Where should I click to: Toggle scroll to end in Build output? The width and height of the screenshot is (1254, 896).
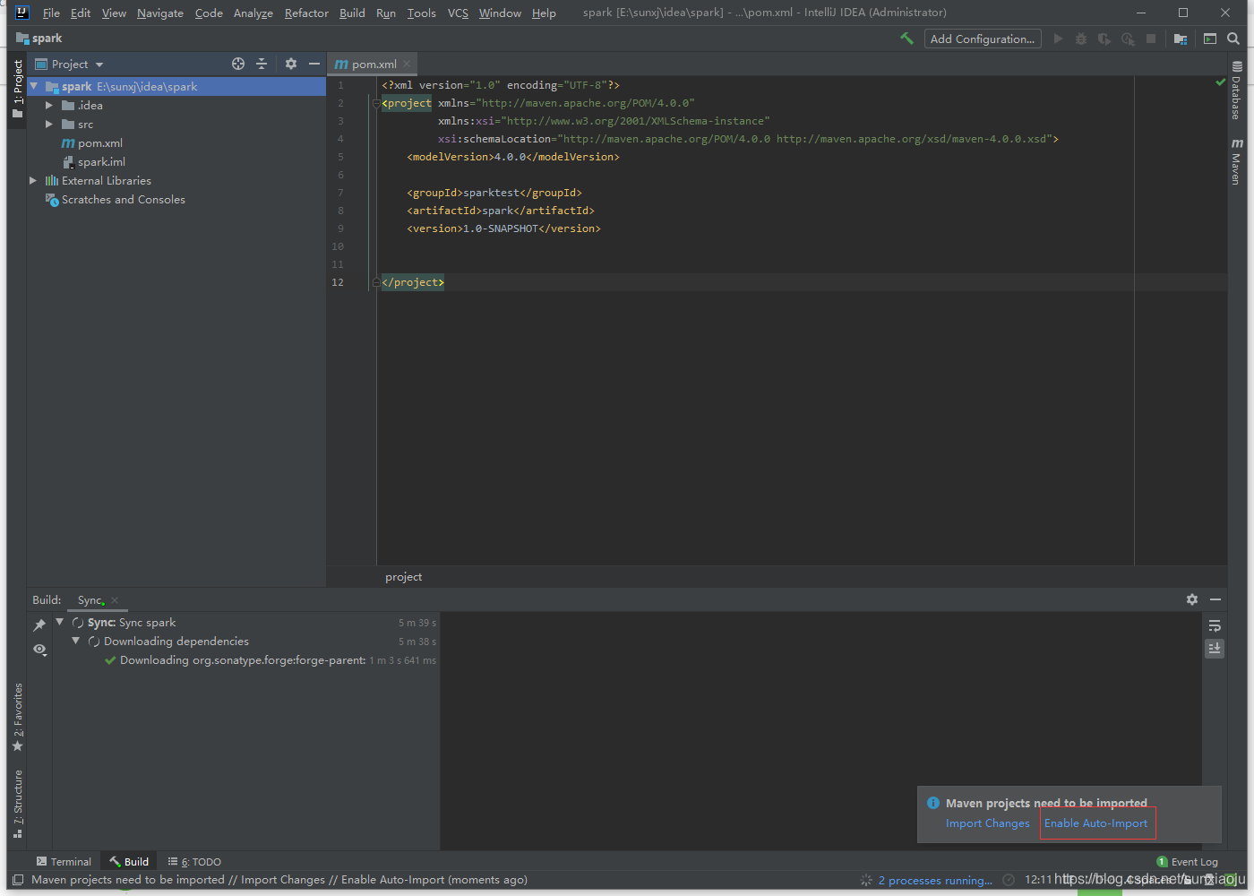pos(1215,648)
